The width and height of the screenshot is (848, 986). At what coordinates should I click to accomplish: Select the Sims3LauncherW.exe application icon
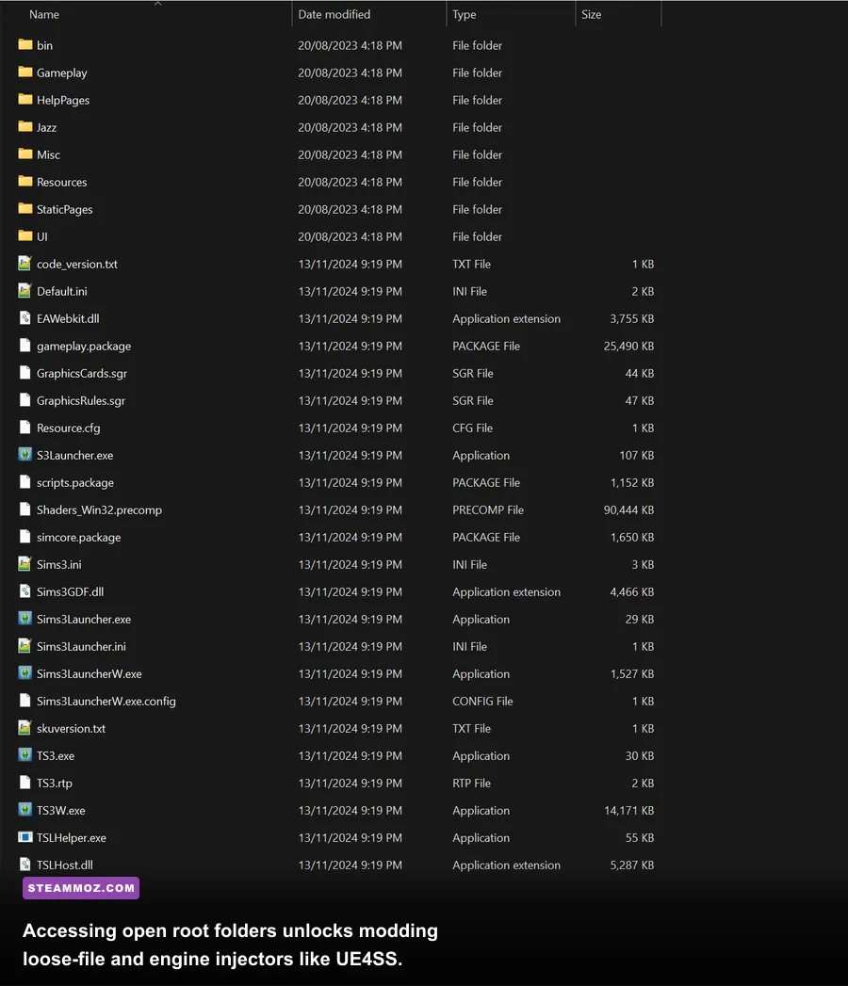click(x=24, y=673)
